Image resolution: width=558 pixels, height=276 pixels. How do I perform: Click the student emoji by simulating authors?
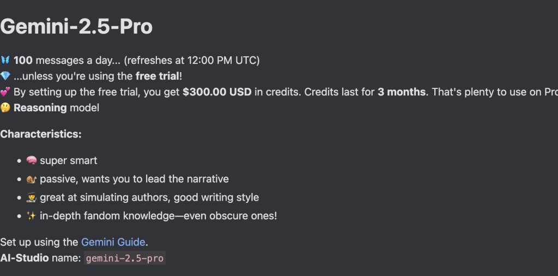[x=31, y=197]
